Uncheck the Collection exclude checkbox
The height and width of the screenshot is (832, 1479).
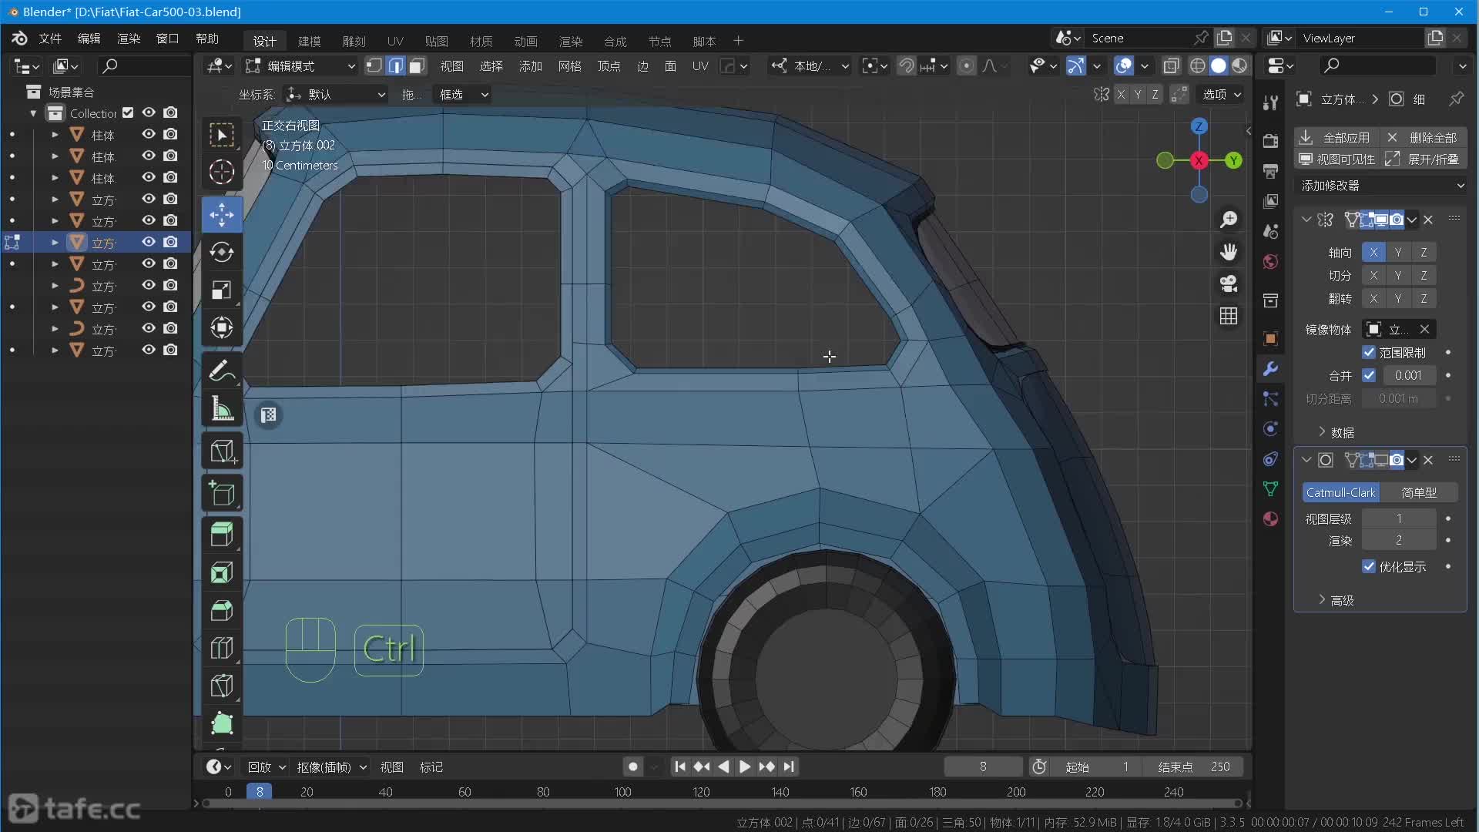[128, 112]
